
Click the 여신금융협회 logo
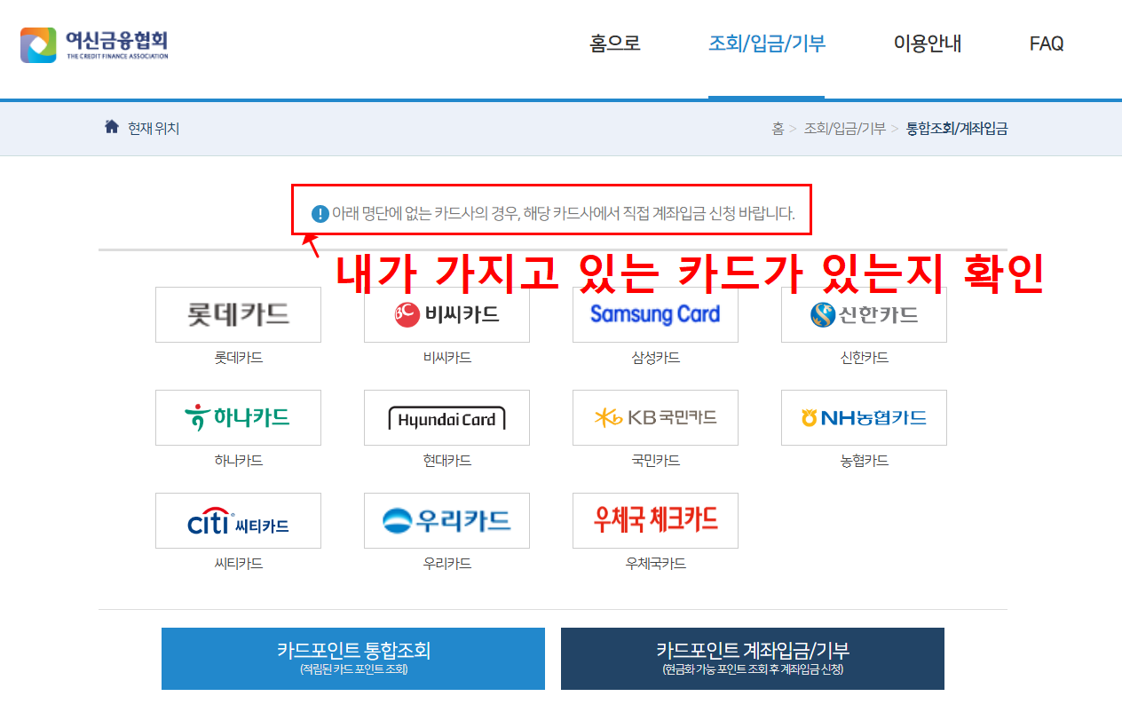click(94, 44)
